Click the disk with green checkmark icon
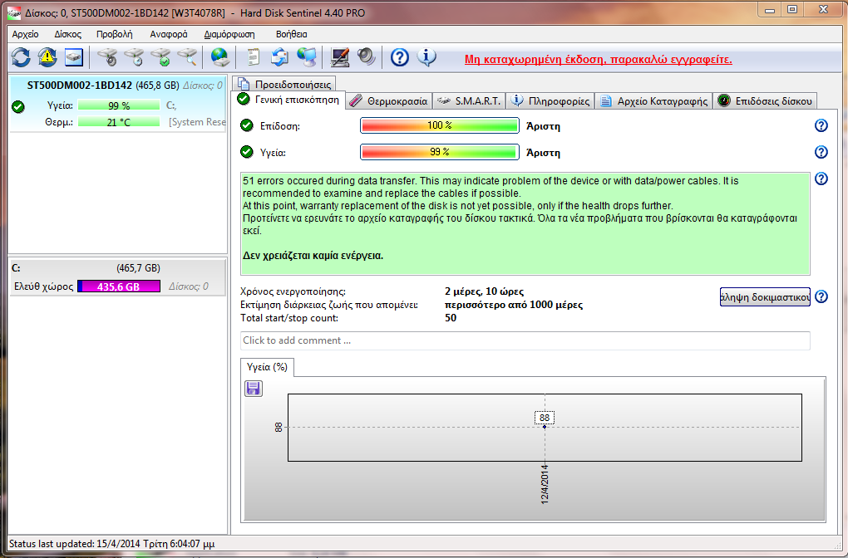The width and height of the screenshot is (848, 558). [160, 57]
